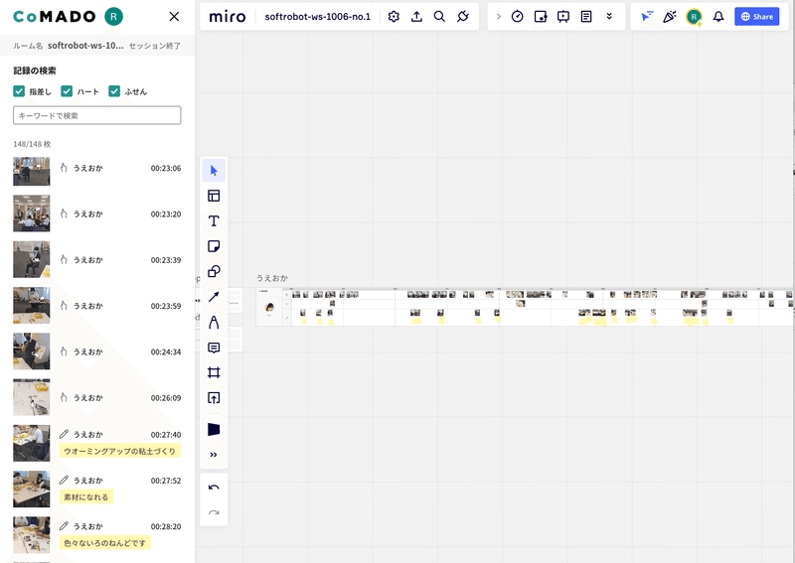
Task: Select sticky note ウオーミングアップの粘土づくり
Action: 119,451
